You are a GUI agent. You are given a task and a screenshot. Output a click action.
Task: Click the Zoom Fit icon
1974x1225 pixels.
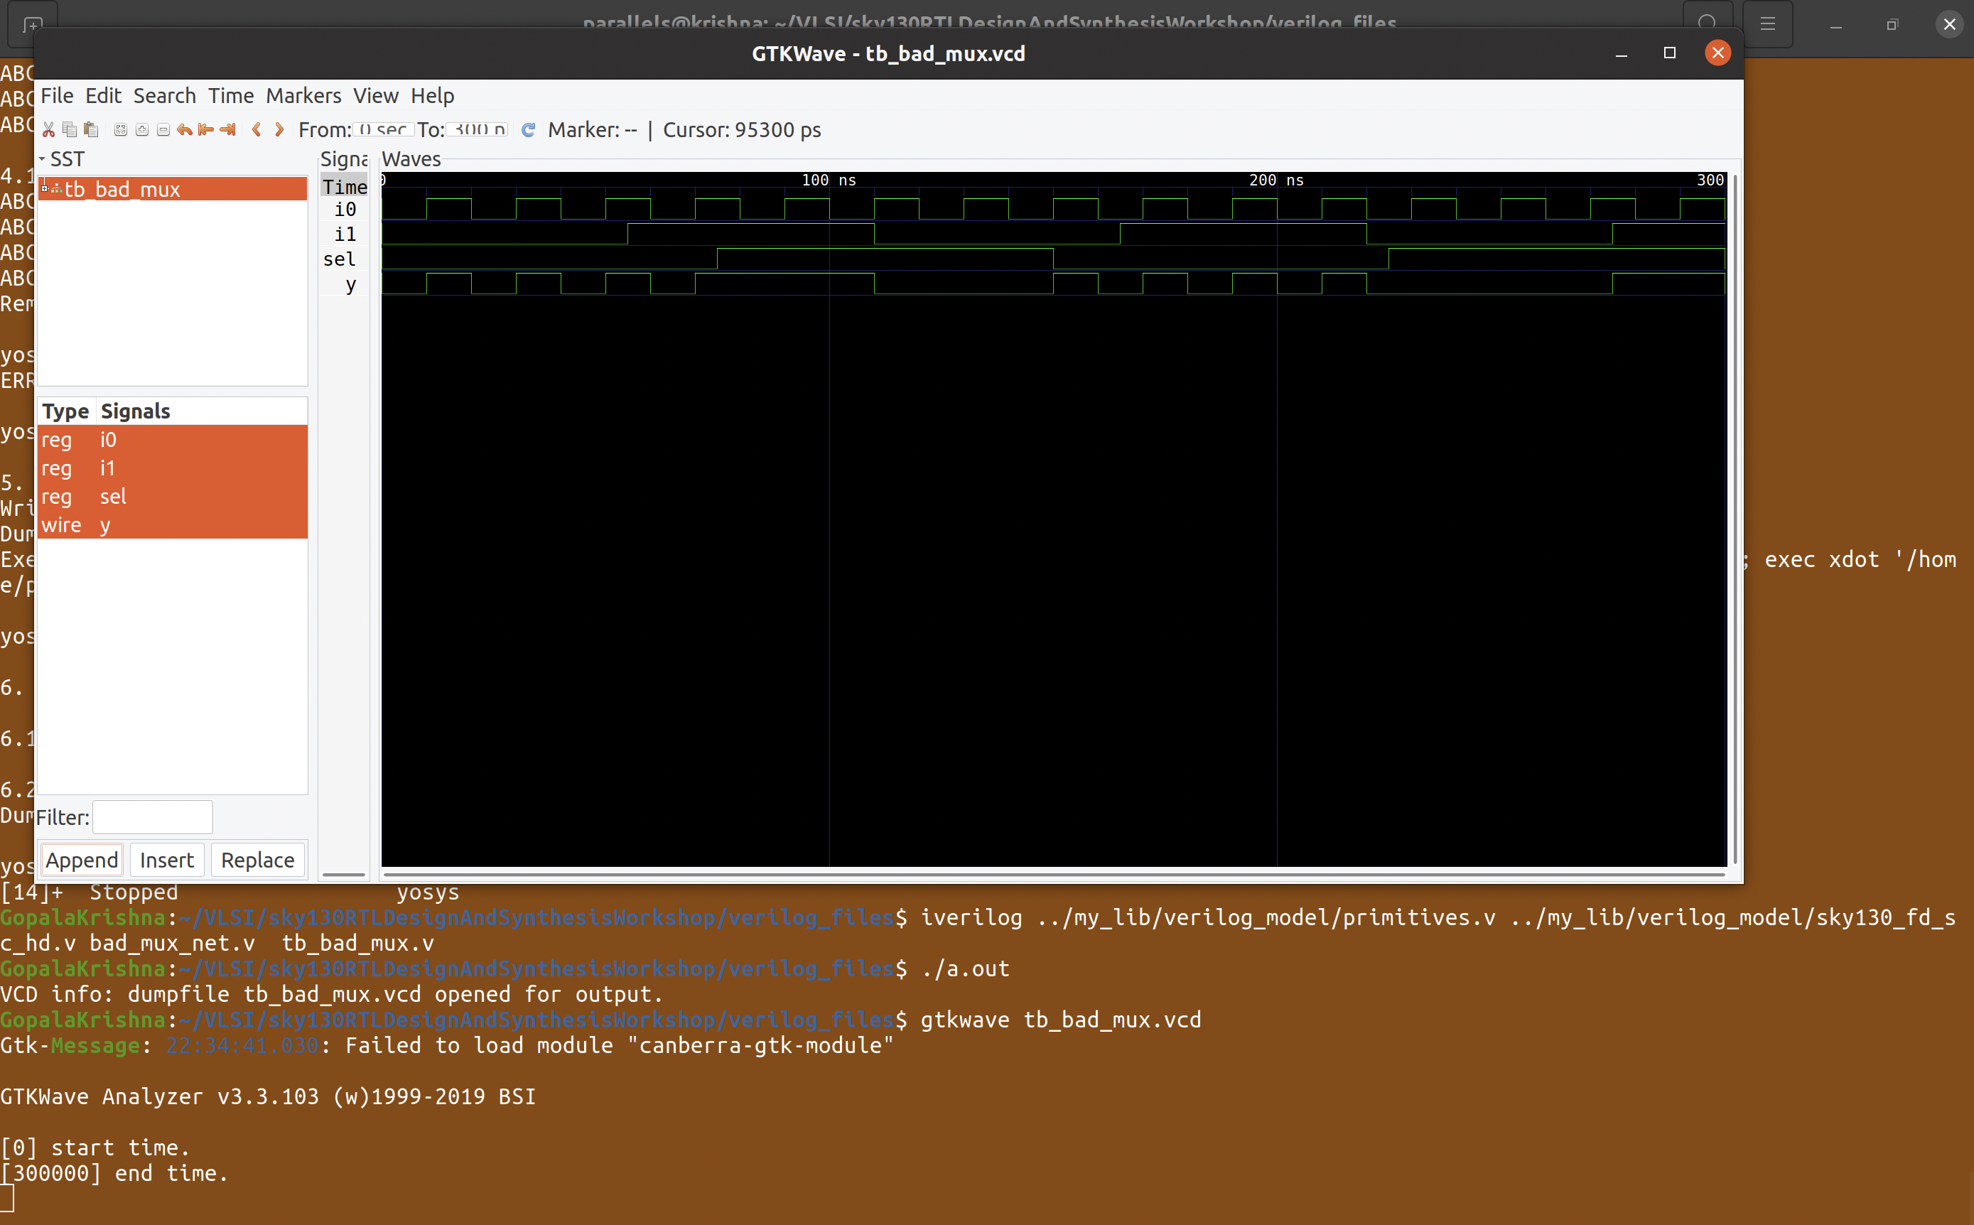click(x=121, y=129)
